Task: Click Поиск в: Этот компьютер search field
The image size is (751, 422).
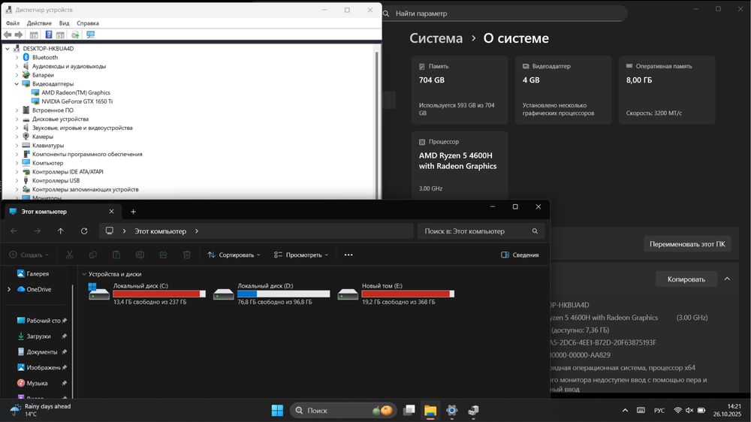Action: 481,231
